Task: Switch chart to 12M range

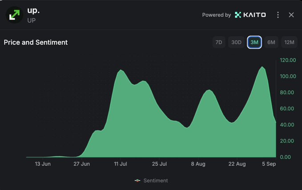Action: tap(289, 42)
